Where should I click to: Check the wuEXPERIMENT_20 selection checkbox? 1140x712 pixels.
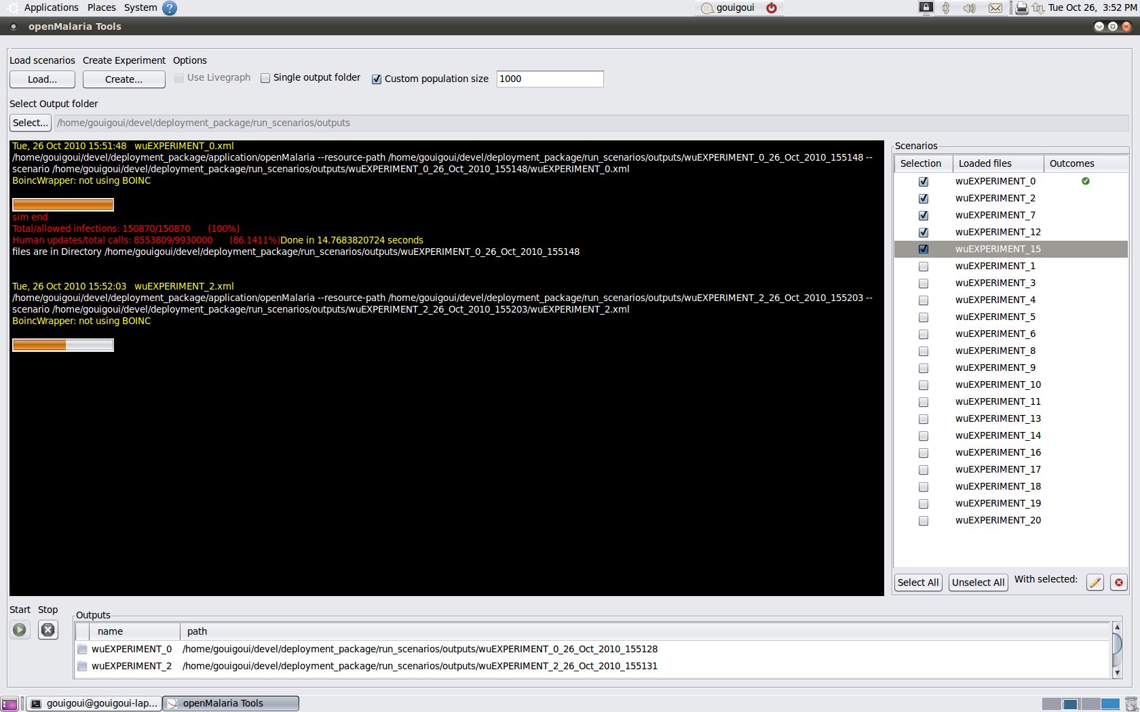coord(924,521)
